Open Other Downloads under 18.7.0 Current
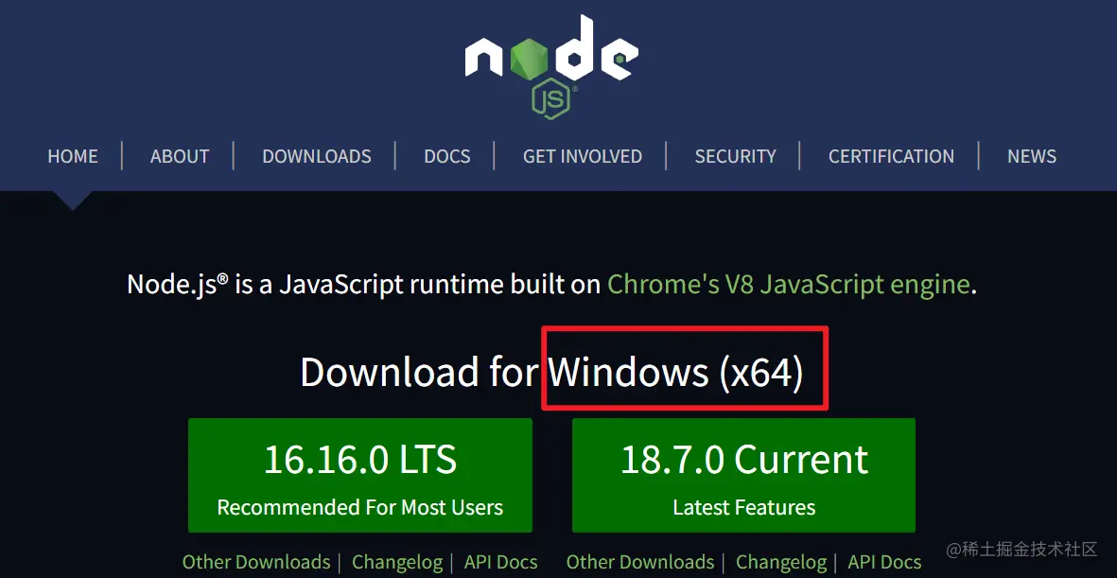Screen dimensions: 1117x578 (x=639, y=562)
